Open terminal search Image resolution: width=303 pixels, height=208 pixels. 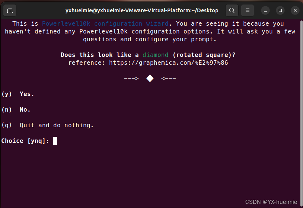coord(232,10)
